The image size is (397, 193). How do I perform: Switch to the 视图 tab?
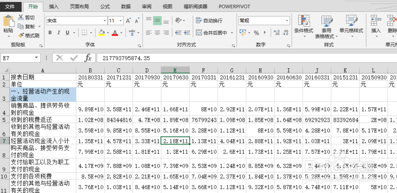pyautogui.click(x=168, y=7)
